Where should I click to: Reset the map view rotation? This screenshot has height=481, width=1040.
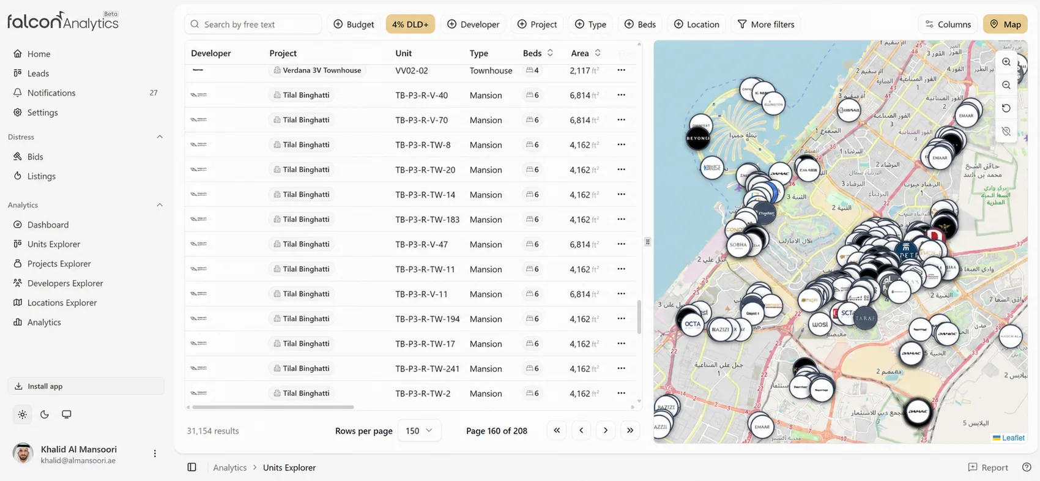tap(1006, 108)
